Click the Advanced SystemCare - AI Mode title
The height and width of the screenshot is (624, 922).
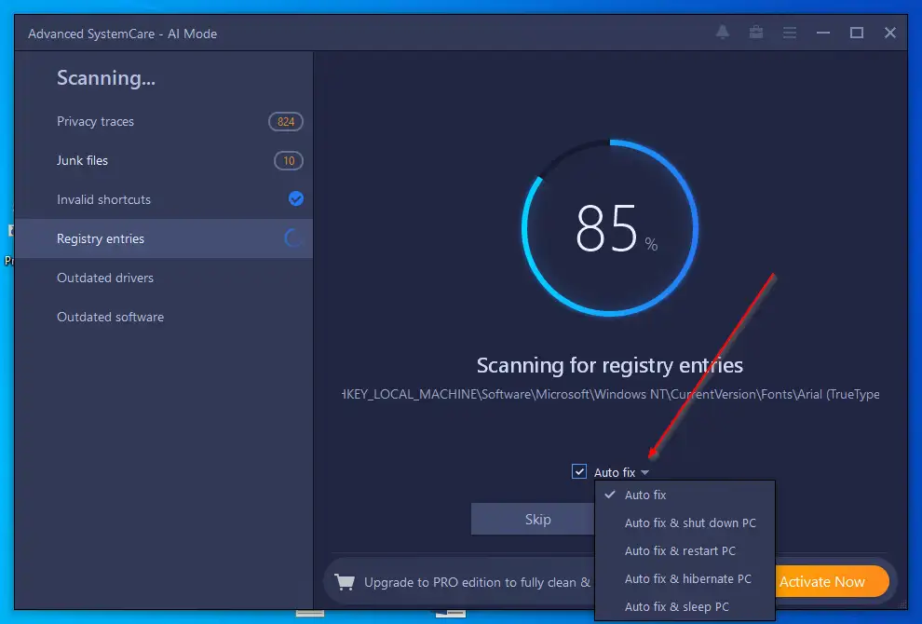[x=122, y=34]
